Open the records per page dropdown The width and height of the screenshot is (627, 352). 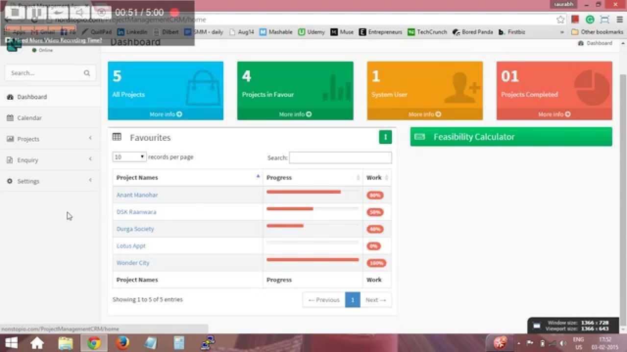coord(129,157)
